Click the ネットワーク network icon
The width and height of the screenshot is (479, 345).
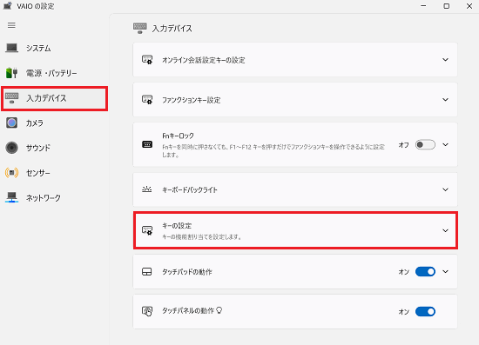coord(11,197)
